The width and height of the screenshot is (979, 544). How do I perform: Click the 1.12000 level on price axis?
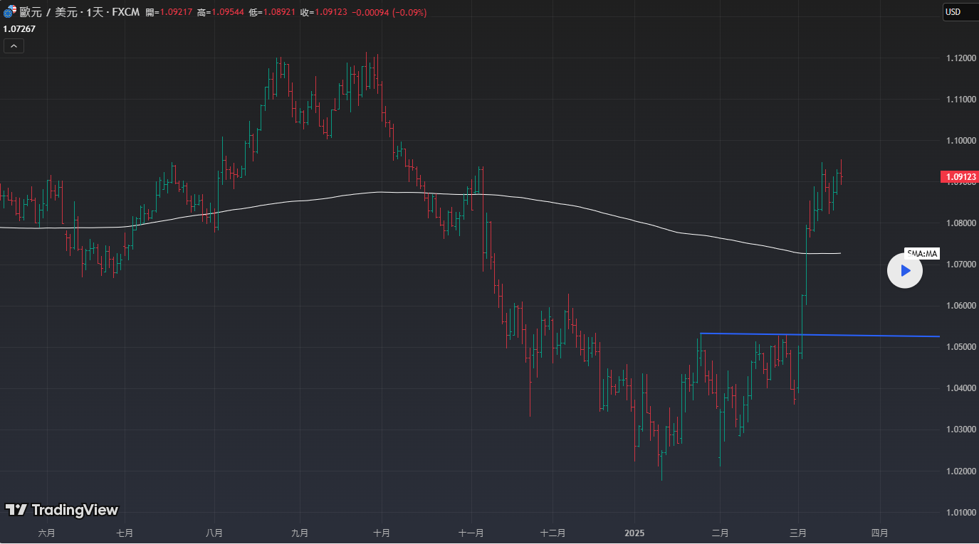pyautogui.click(x=959, y=58)
